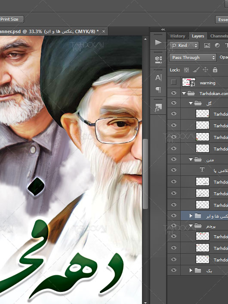Viewport: 228px width, 304px height.
Task: Click the canvas scrollbar down arrow
Action: click(145, 302)
